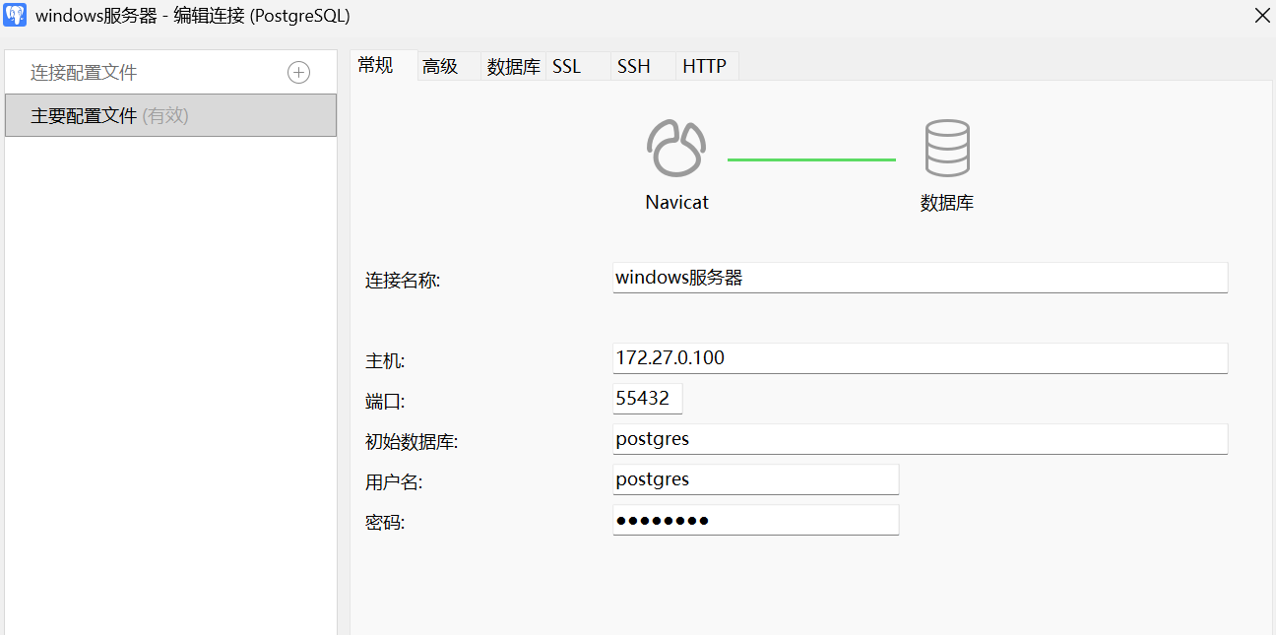Close the edit connection window
The width and height of the screenshot is (1276, 635).
coord(1261,16)
